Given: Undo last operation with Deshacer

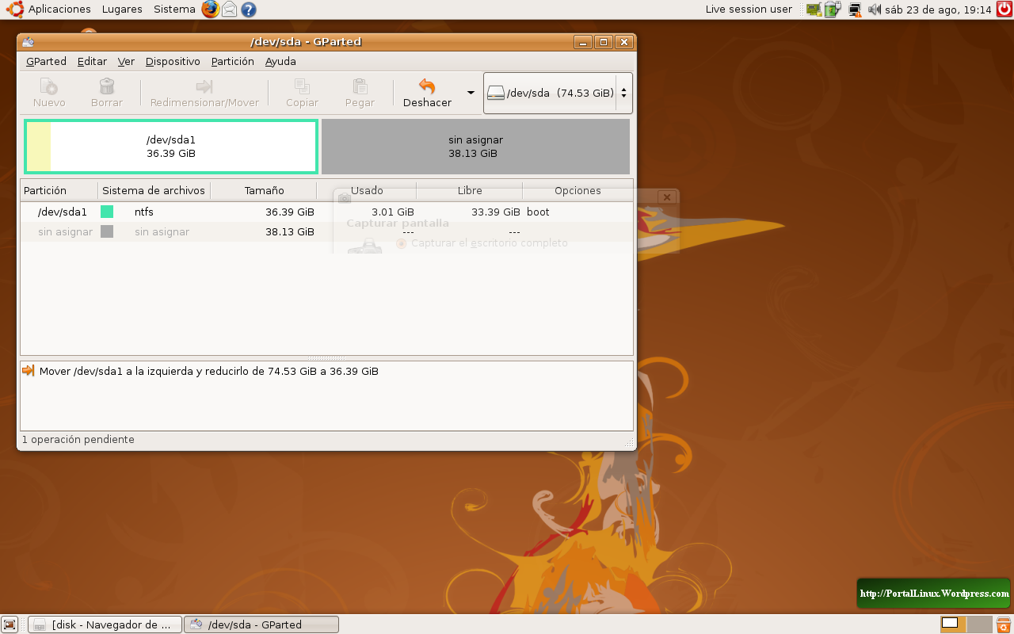Looking at the screenshot, I should coord(427,93).
